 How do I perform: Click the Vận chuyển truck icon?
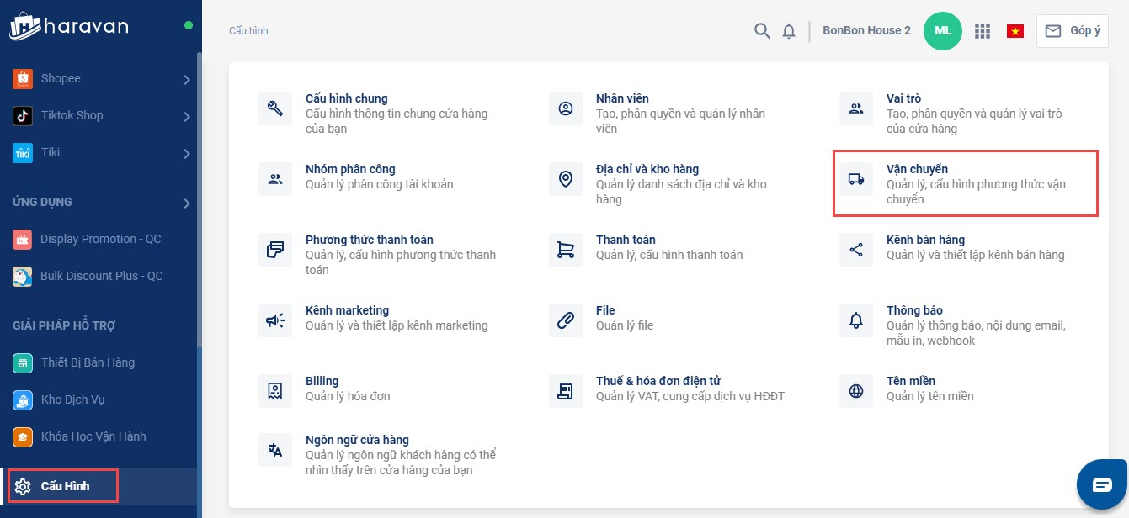856,179
